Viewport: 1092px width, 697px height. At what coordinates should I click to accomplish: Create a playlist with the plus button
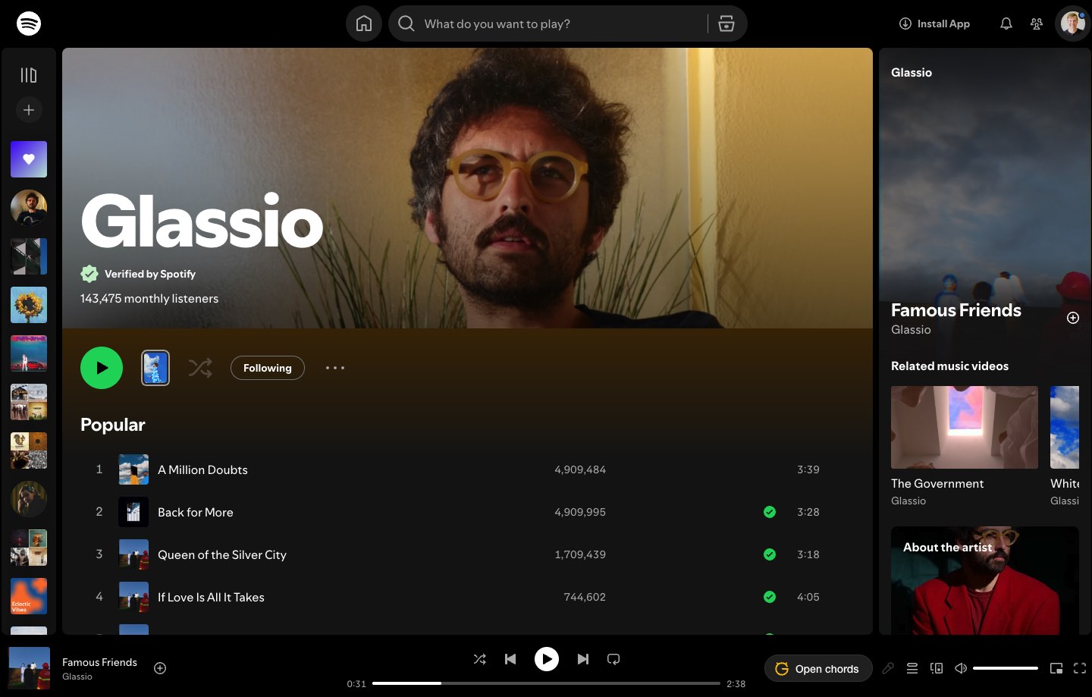pos(29,110)
